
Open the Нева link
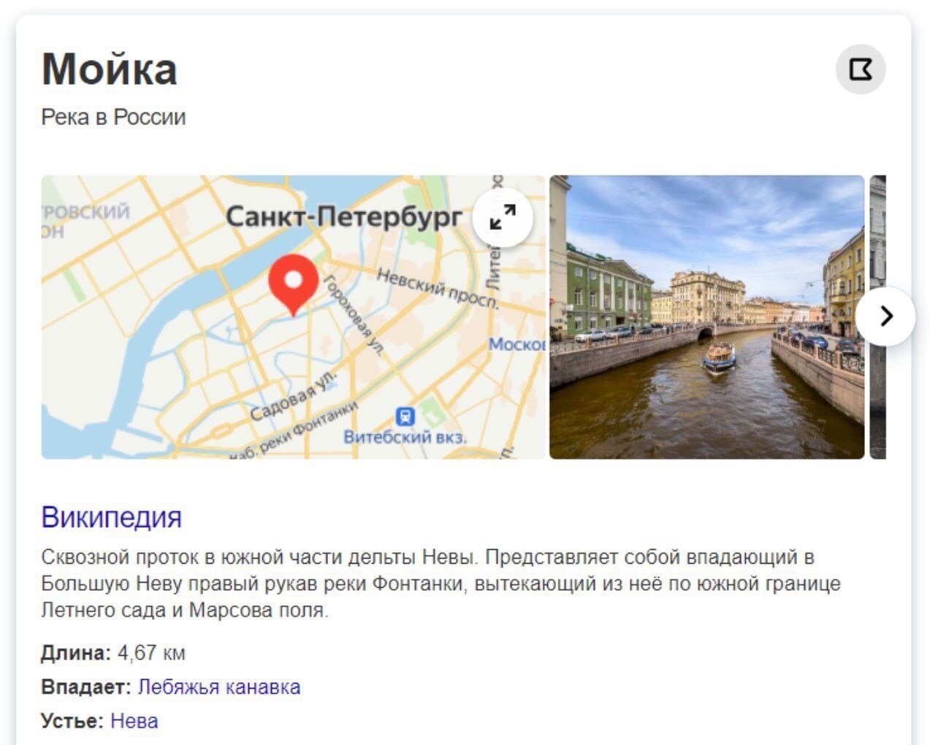tap(134, 721)
